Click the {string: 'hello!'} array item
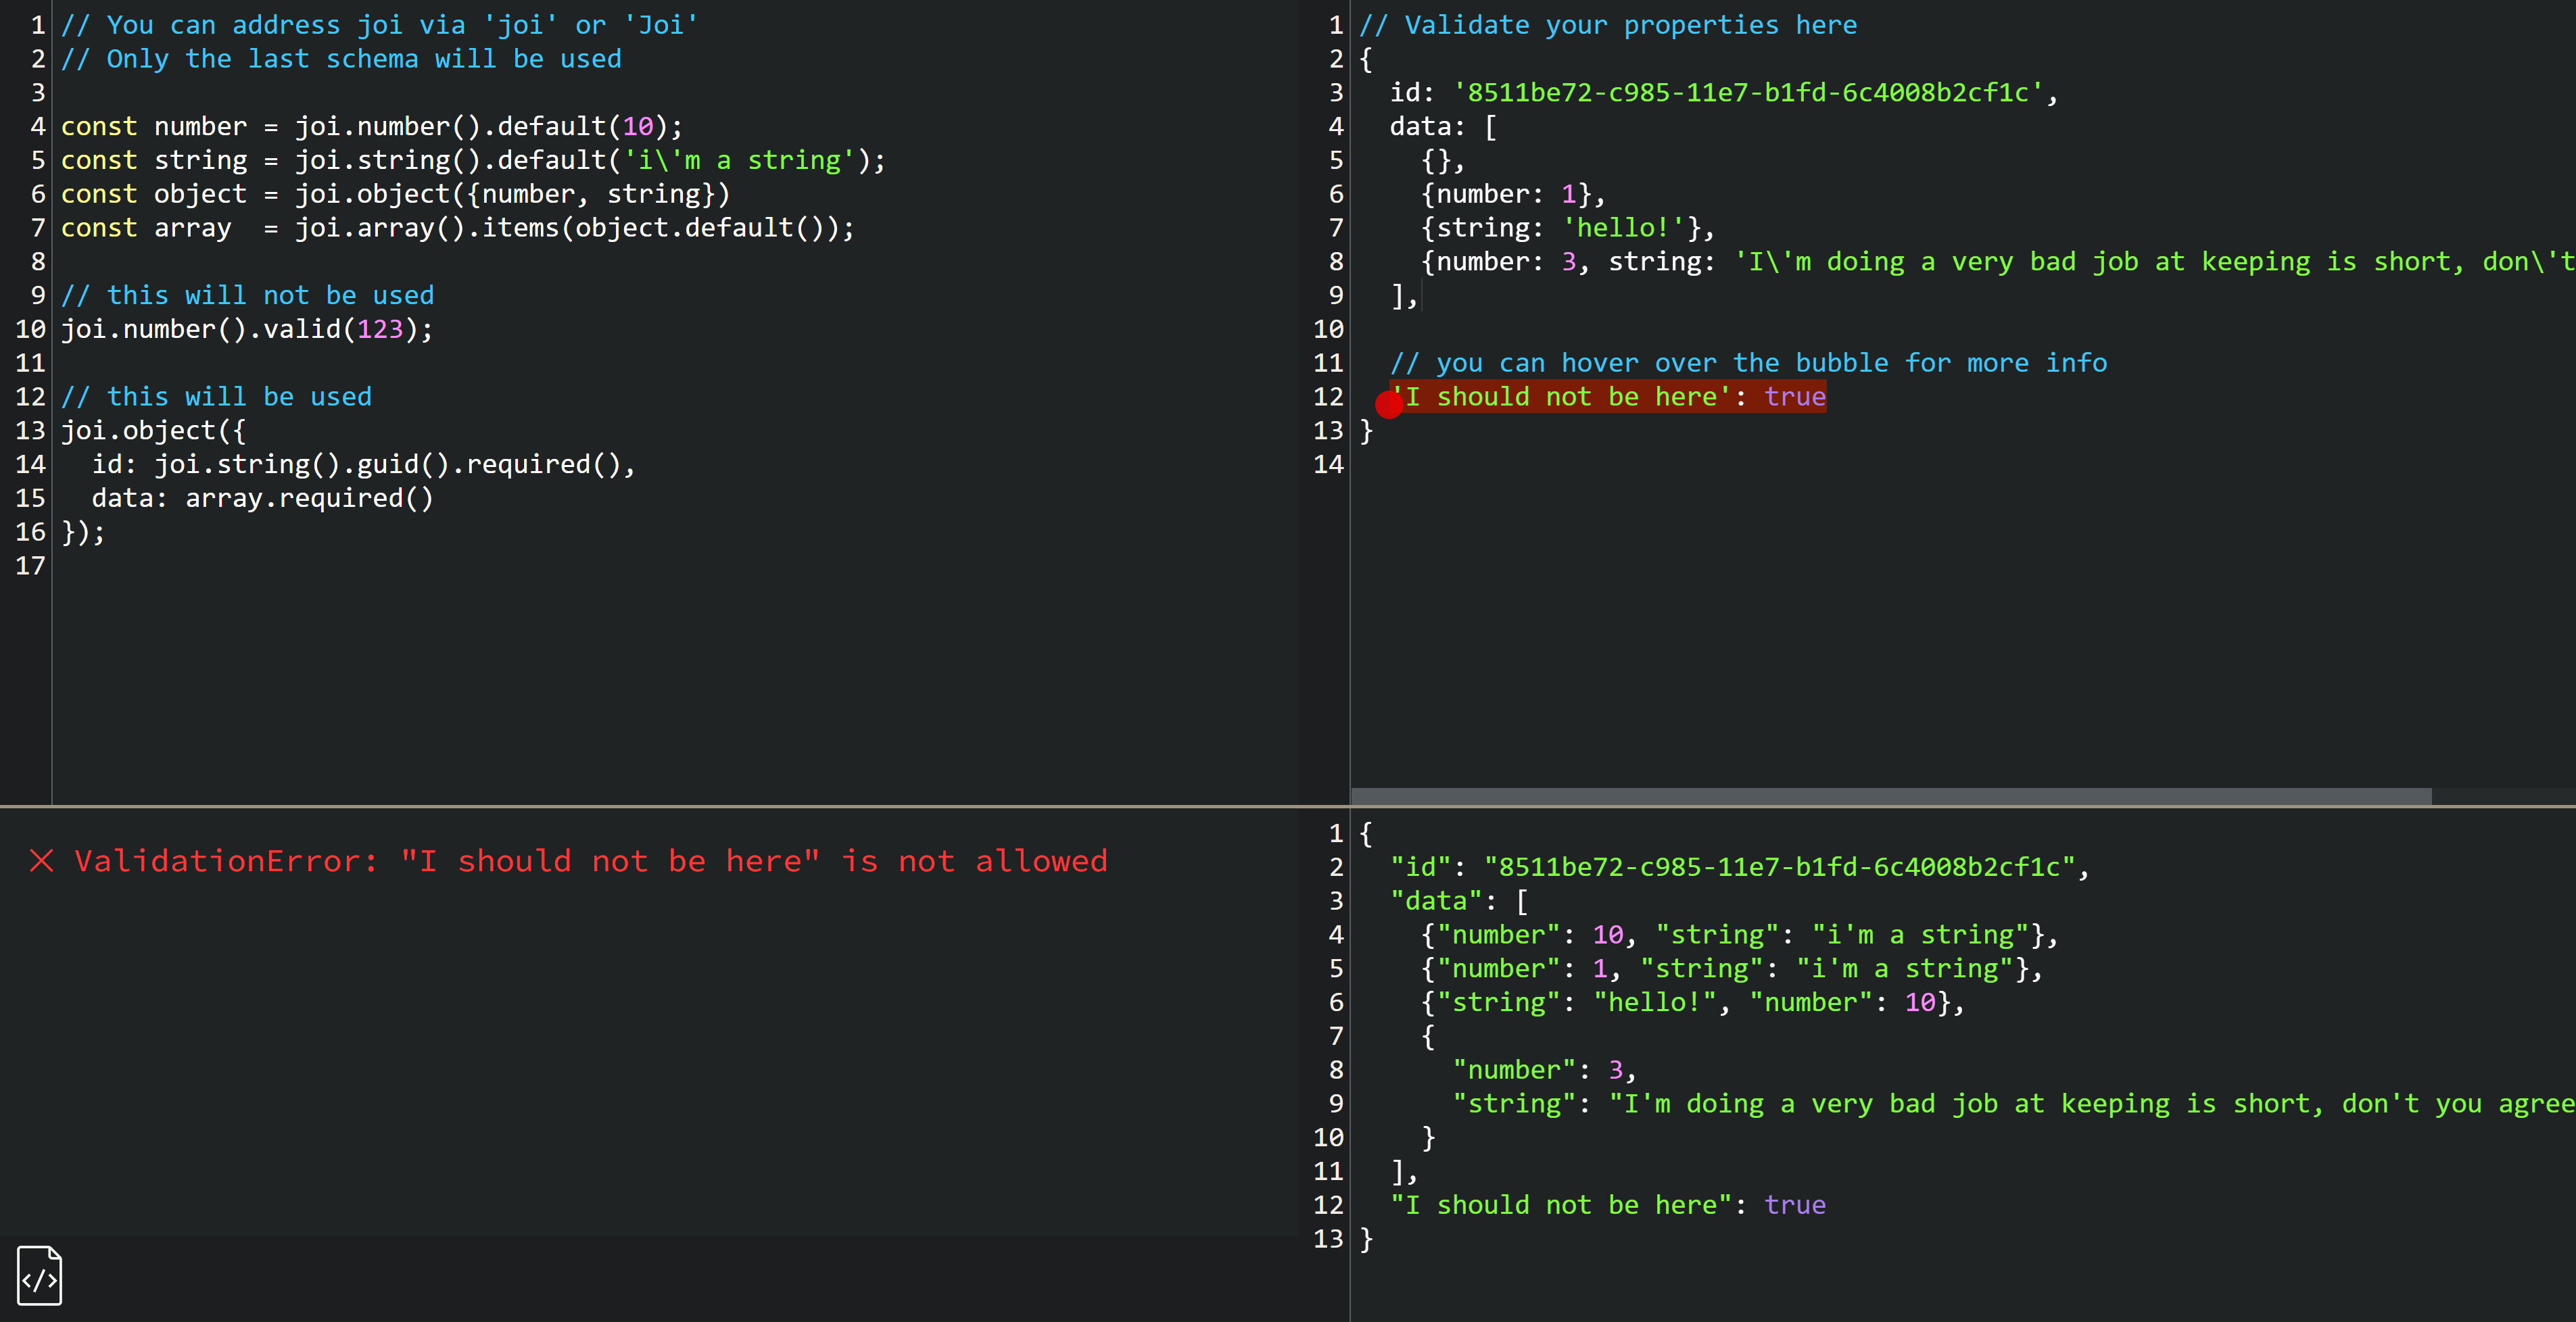The height and width of the screenshot is (1322, 2576). pos(1567,228)
